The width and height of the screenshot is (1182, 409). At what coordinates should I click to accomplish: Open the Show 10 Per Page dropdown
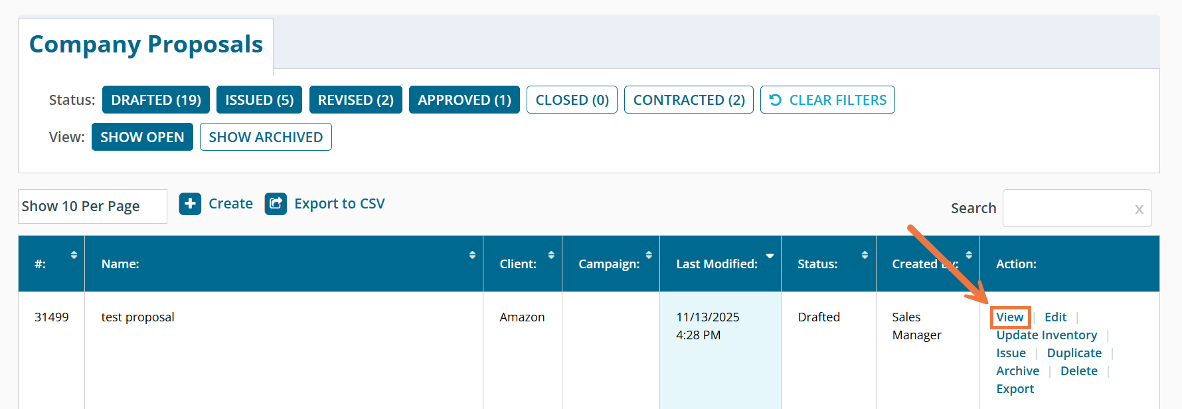click(92, 206)
